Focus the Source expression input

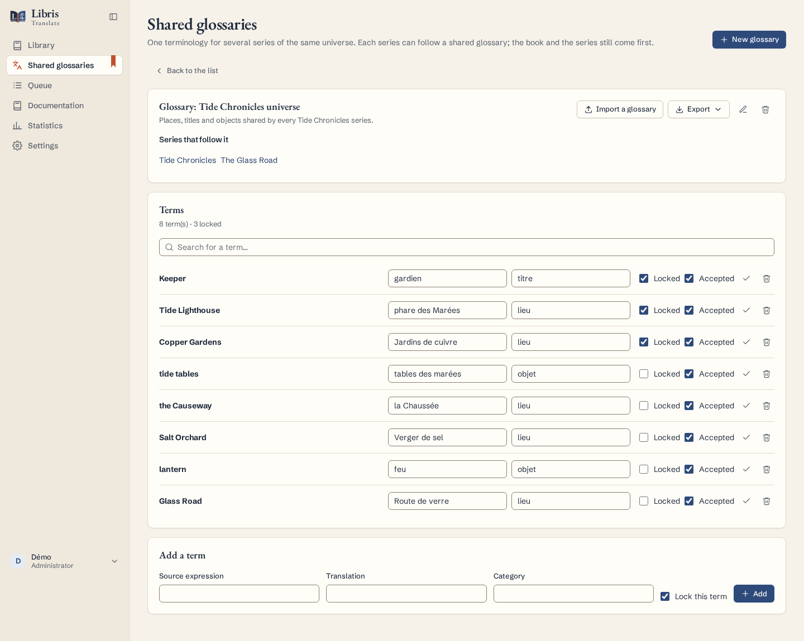coord(239,594)
